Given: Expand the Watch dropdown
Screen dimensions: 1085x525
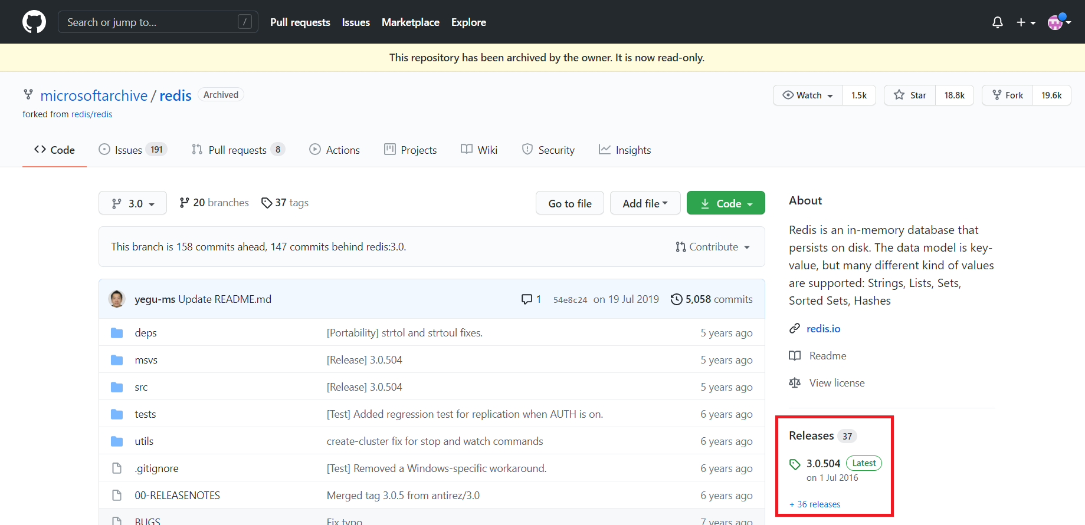Looking at the screenshot, I should point(808,95).
